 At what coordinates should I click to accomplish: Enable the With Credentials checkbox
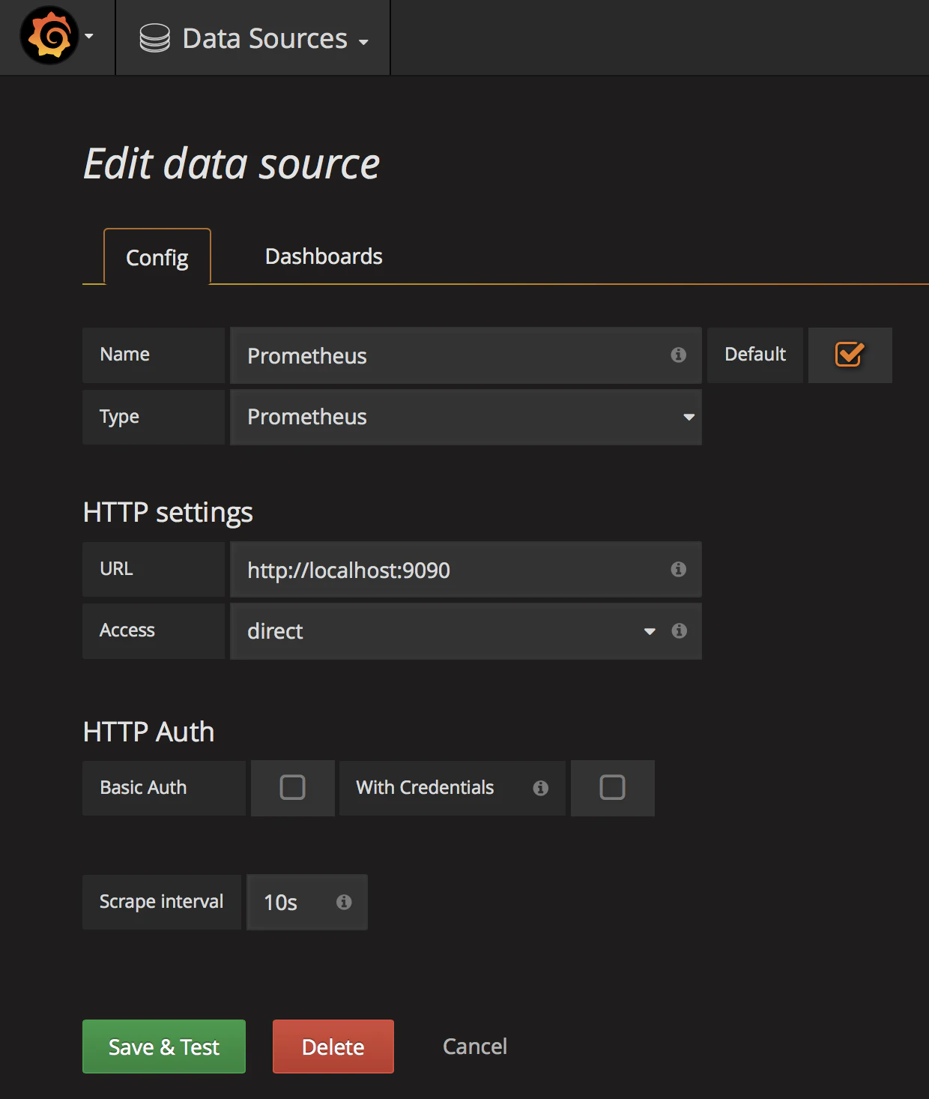[612, 788]
